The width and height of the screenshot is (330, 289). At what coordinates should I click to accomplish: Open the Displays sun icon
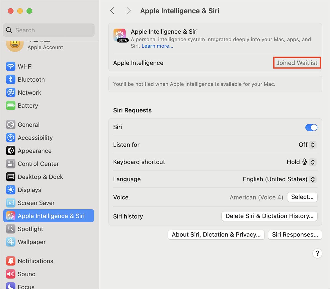click(x=11, y=190)
